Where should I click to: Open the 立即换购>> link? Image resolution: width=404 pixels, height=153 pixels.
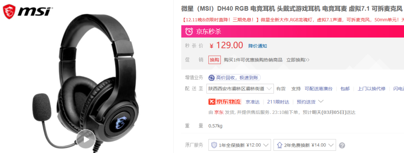(x=298, y=60)
